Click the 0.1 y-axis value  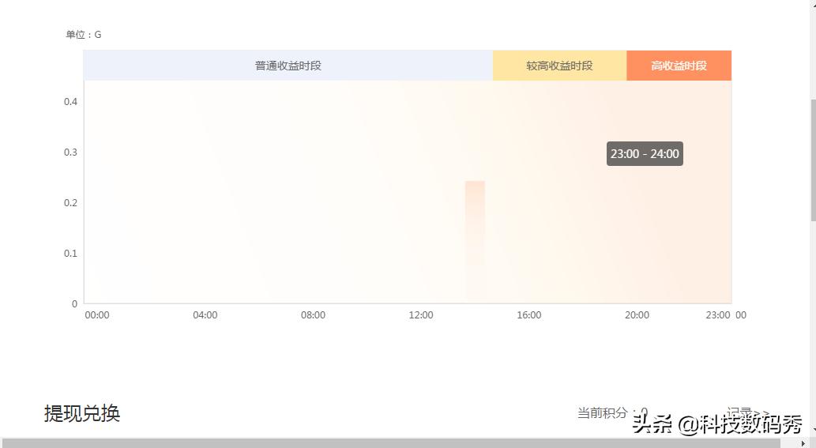click(71, 253)
